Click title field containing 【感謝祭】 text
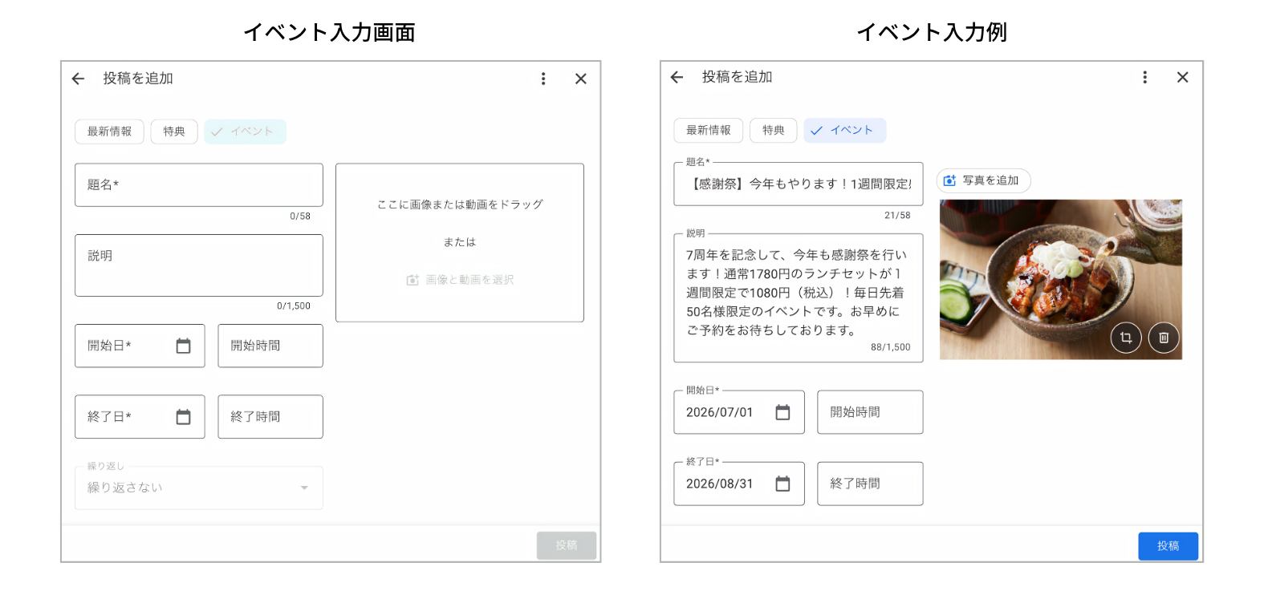This screenshot has height=599, width=1264. (799, 184)
